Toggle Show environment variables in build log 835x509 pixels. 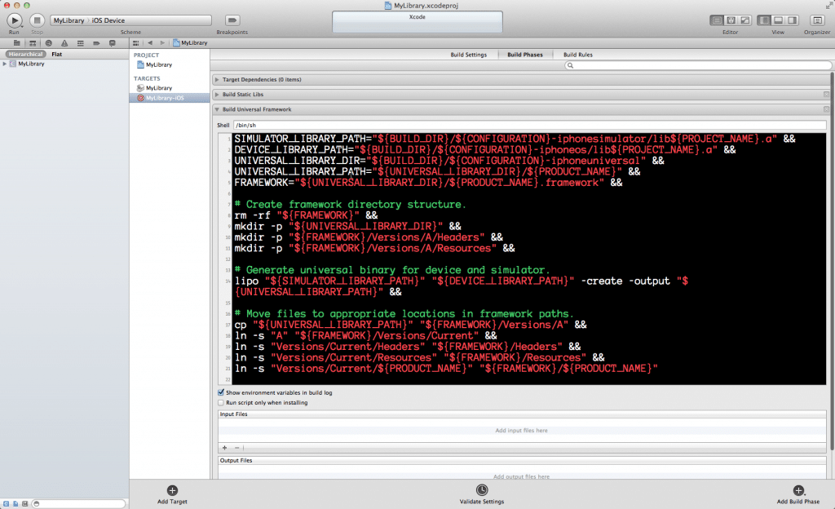point(221,392)
